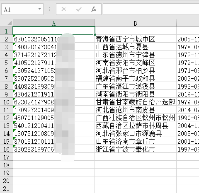Image resolution: width=199 pixels, height=193 pixels.
Task: Click the Insert Function fx icon
Action: pos(94,9)
